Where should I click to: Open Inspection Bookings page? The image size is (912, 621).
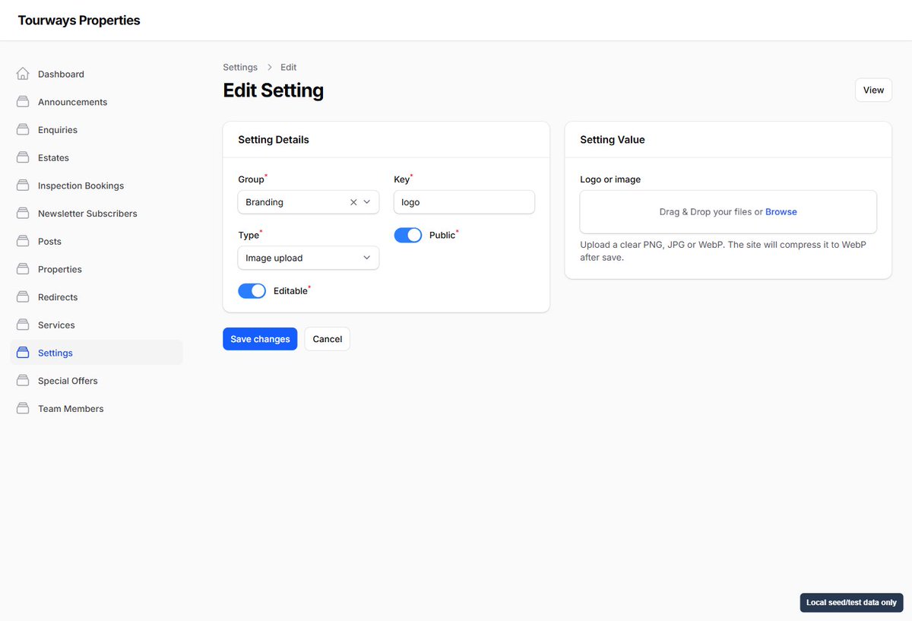tap(97, 185)
